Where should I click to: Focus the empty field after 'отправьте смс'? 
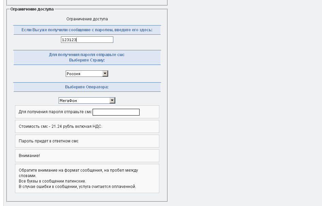116,112
